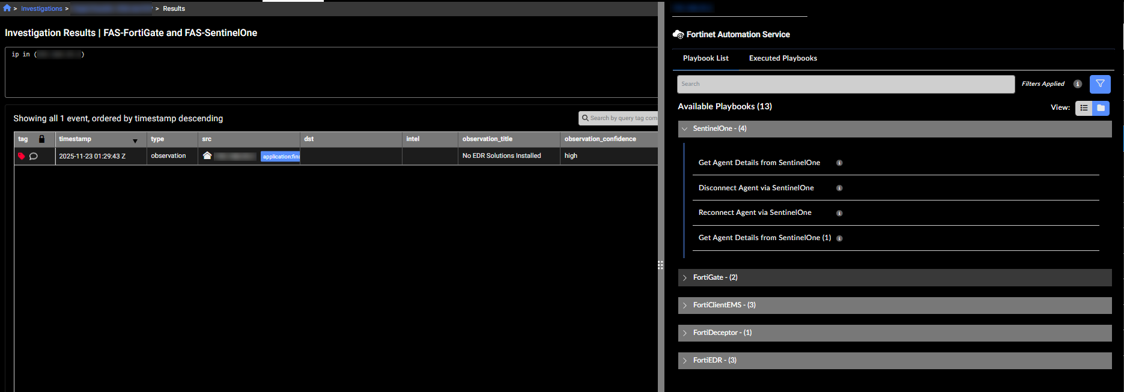Info icon for Reconnect Agent via SentinelOne
This screenshot has height=392, width=1124.
[839, 213]
